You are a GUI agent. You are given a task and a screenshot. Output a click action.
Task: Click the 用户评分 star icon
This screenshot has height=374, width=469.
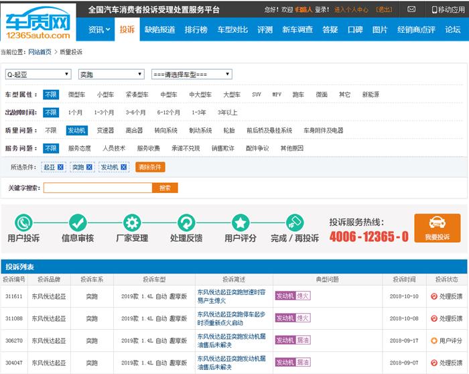click(x=241, y=223)
